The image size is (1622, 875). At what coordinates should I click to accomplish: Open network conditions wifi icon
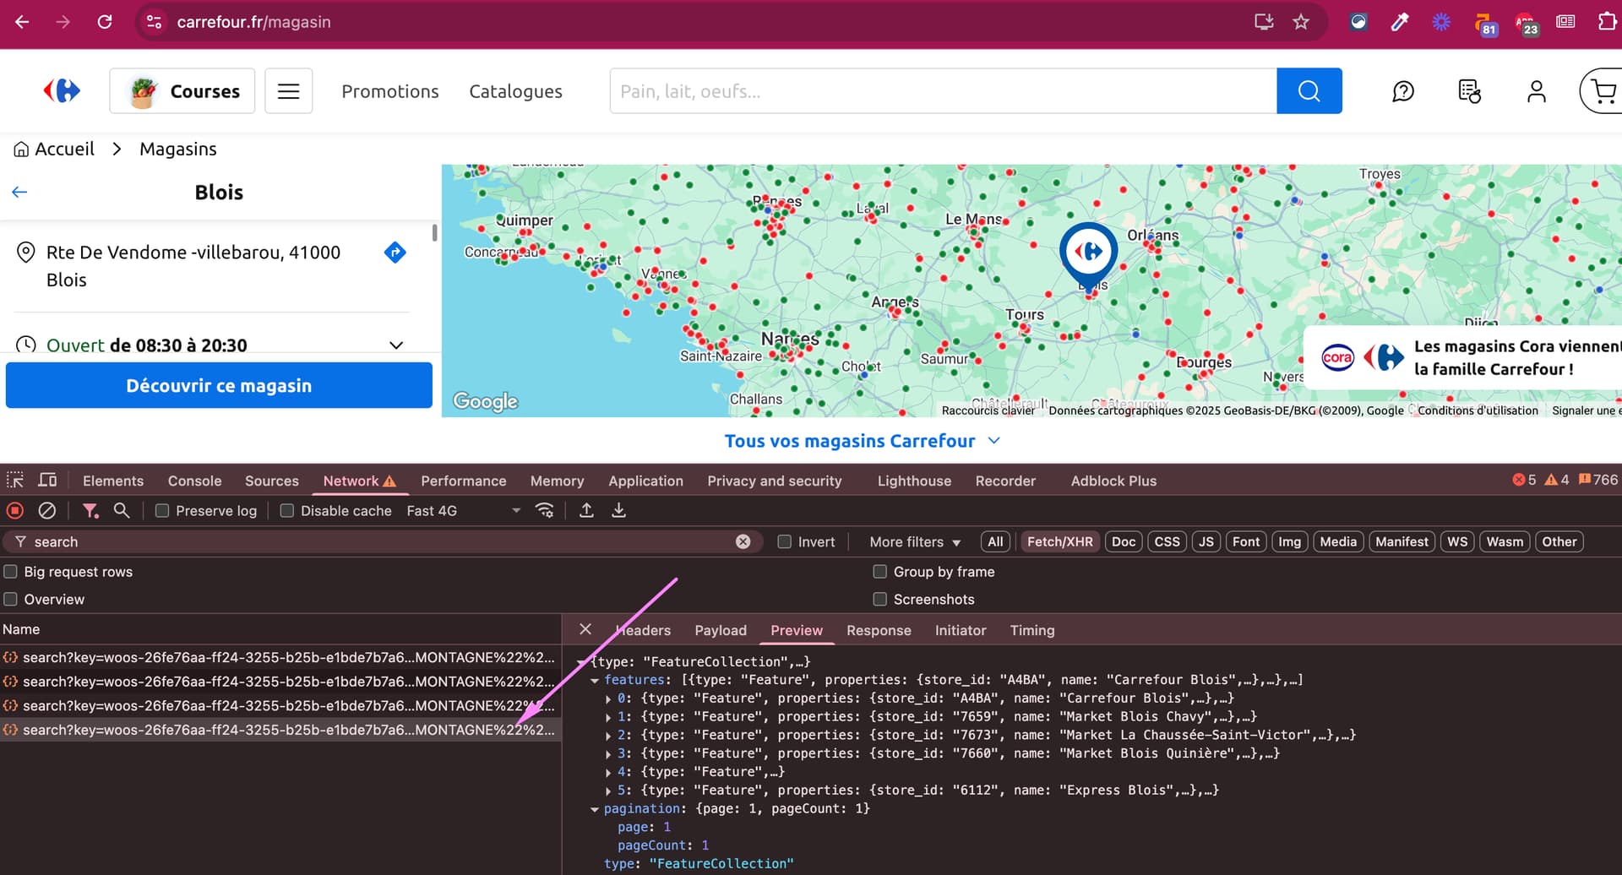click(x=545, y=511)
